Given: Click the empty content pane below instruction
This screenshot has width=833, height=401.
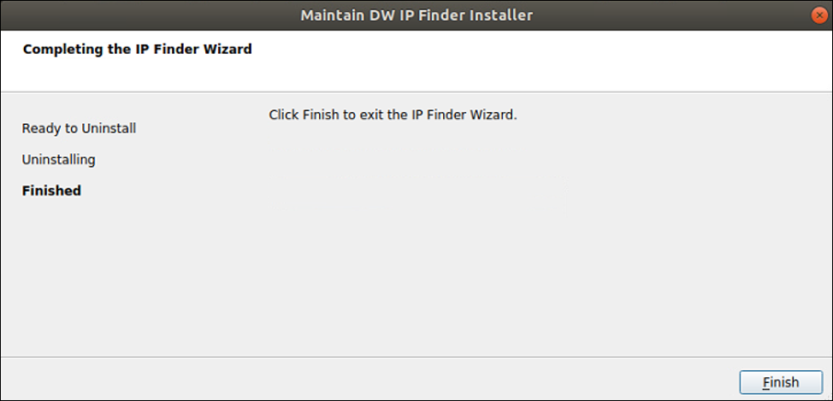Looking at the screenshot, I should [531, 239].
